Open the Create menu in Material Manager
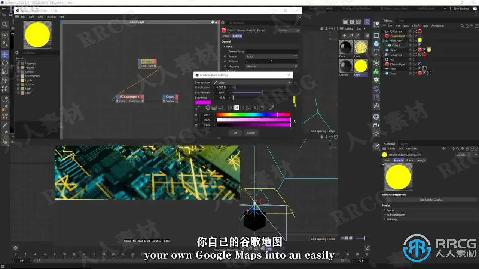The image size is (479, 269). click(x=349, y=29)
